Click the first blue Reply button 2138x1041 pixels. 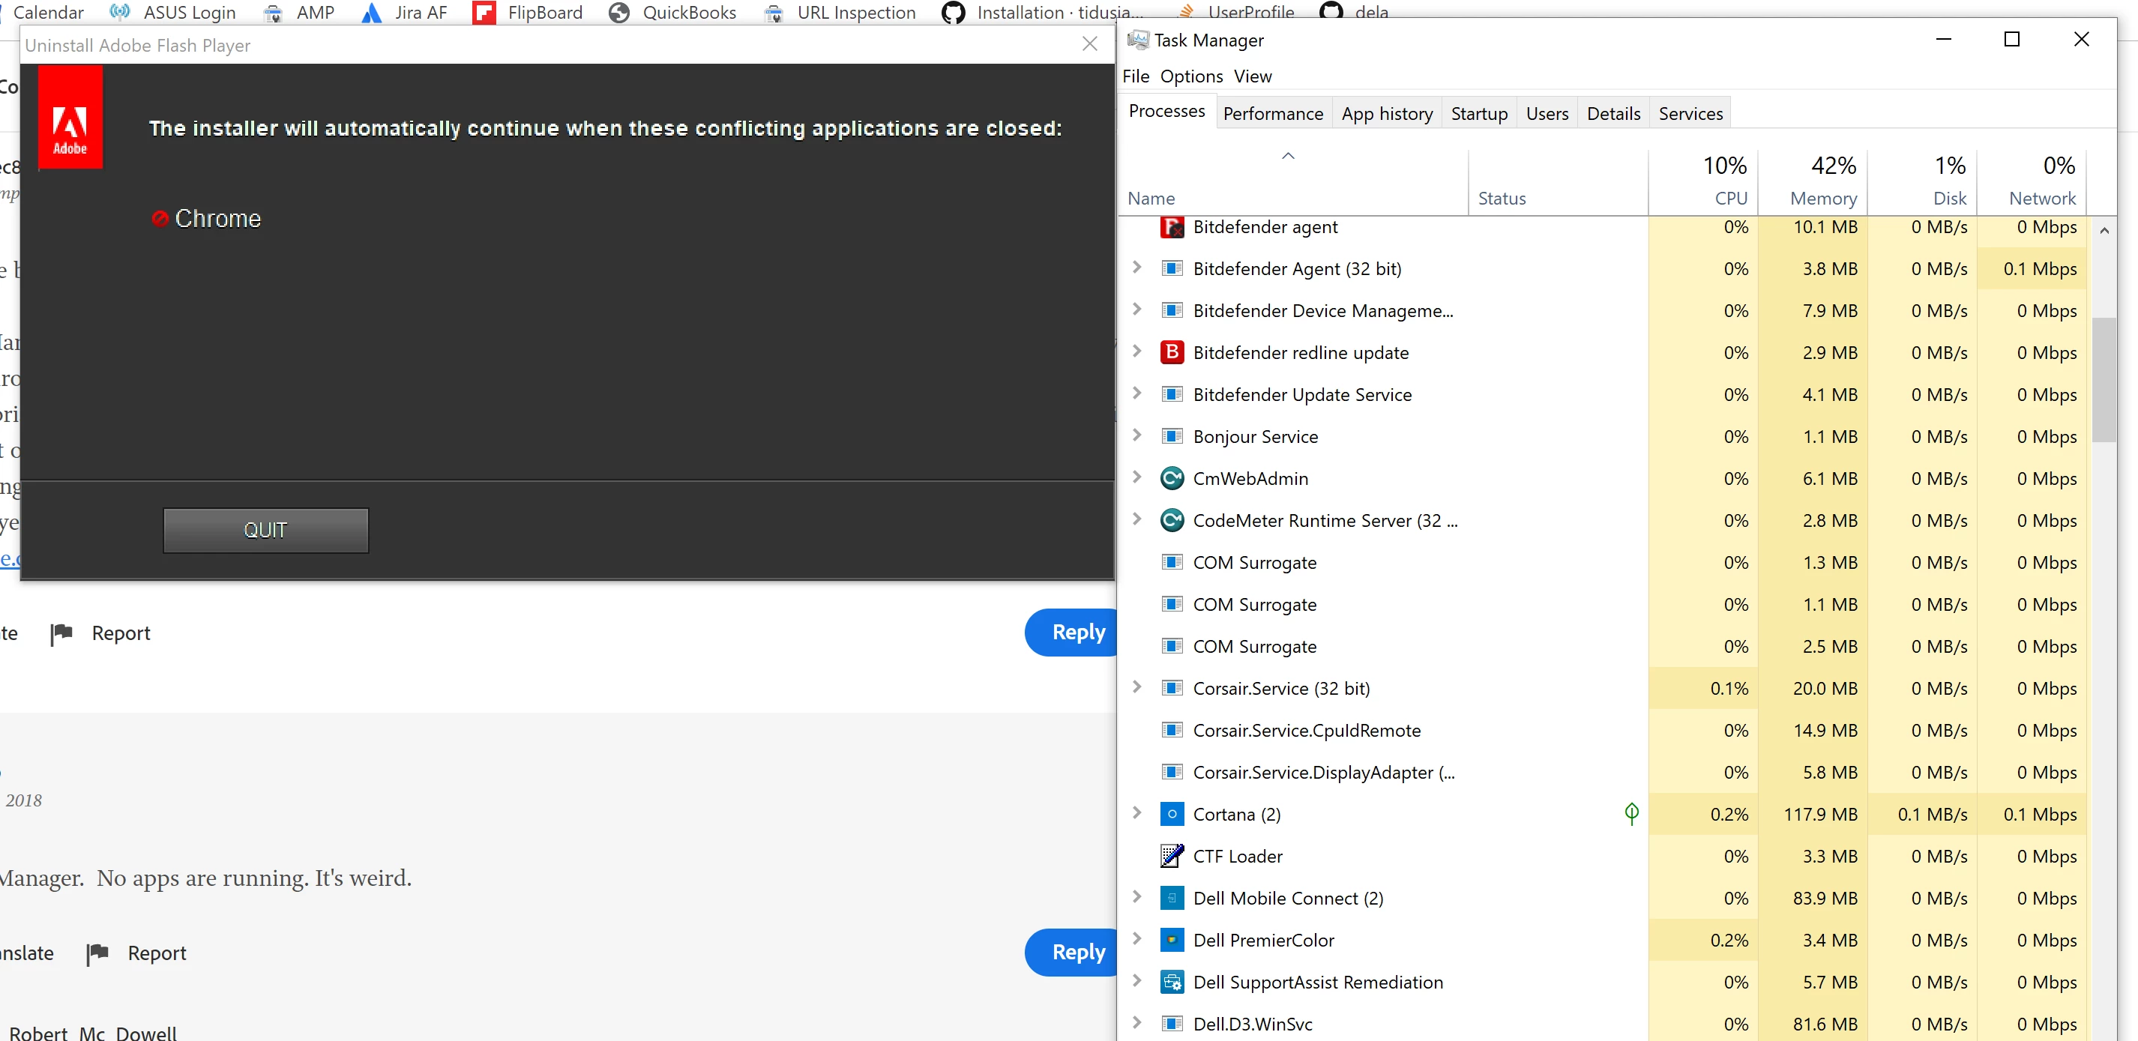point(1076,632)
